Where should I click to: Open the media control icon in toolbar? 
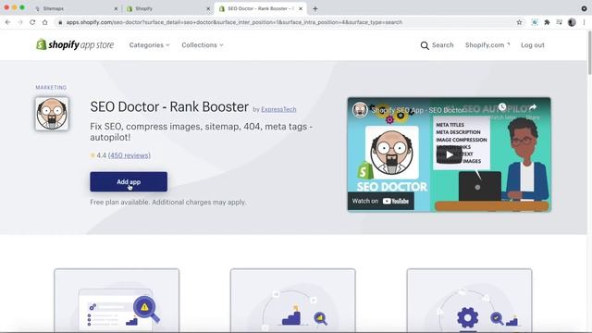click(559, 22)
